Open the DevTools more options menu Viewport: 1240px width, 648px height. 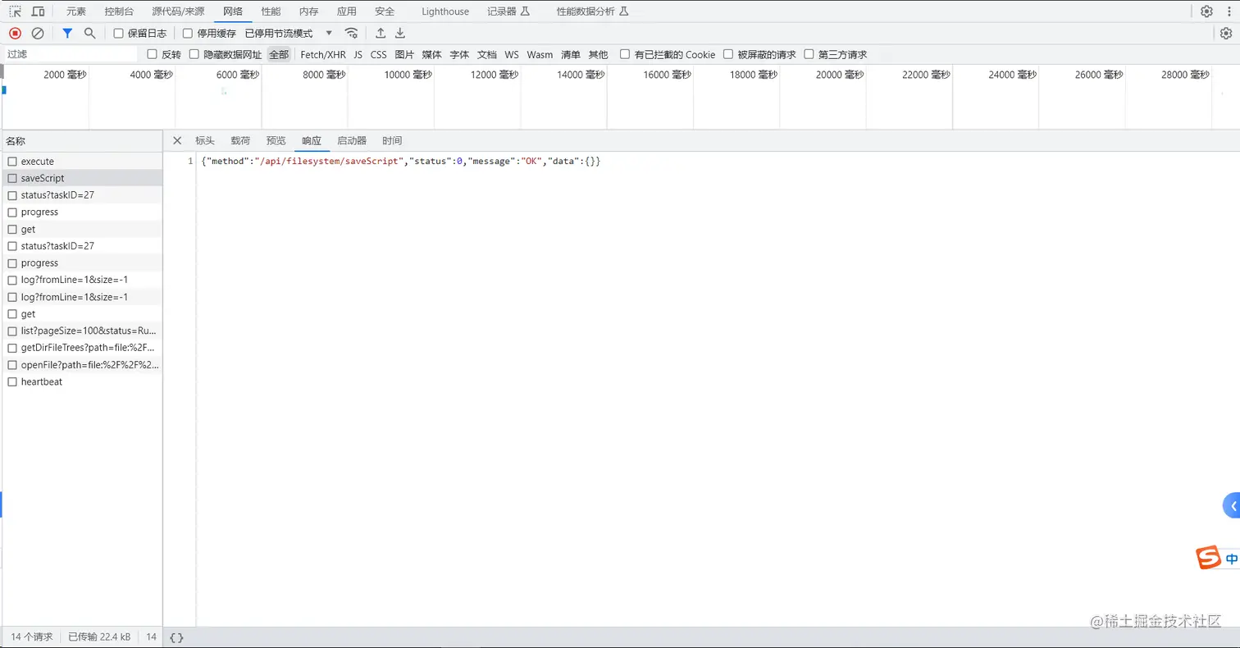pos(1229,11)
